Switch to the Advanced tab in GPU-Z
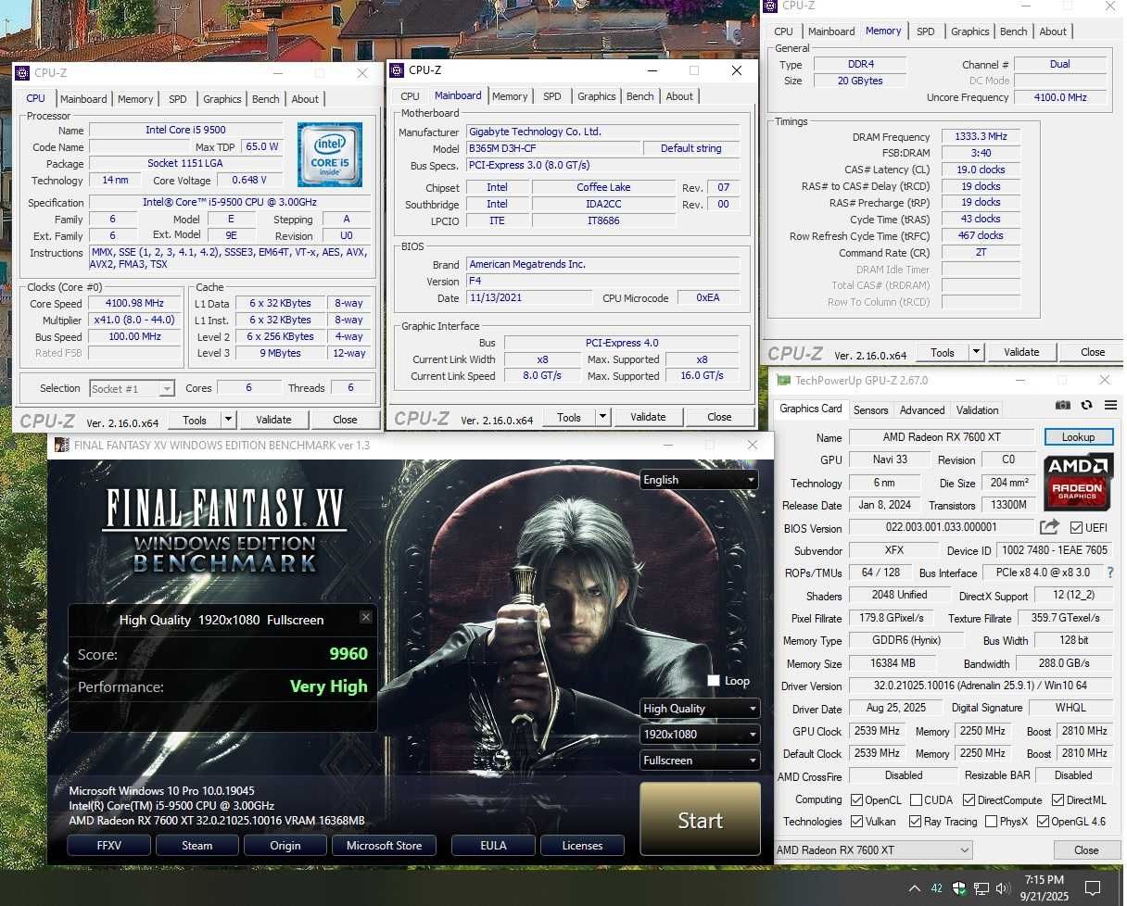This screenshot has width=1127, height=906. coord(922,409)
